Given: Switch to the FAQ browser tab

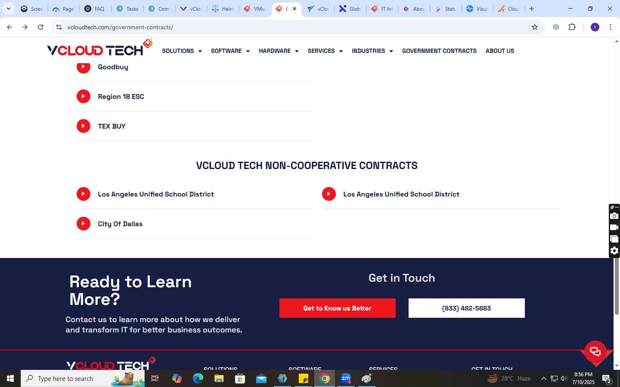Looking at the screenshot, I should (x=95, y=9).
